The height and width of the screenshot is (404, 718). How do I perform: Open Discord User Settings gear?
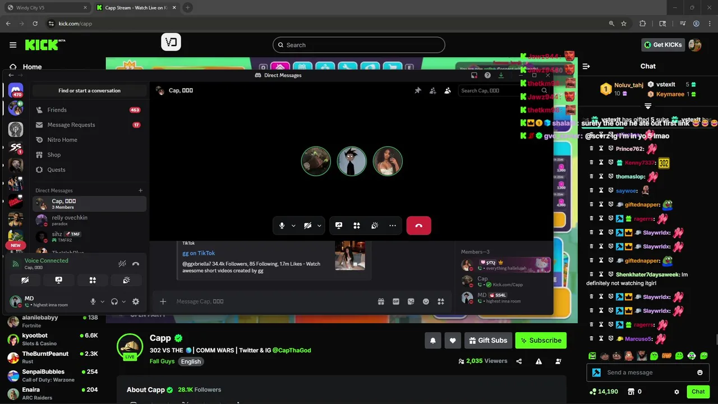135,301
